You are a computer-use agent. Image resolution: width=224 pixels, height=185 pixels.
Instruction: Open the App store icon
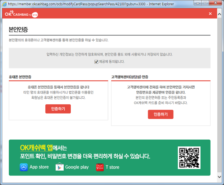(24, 167)
